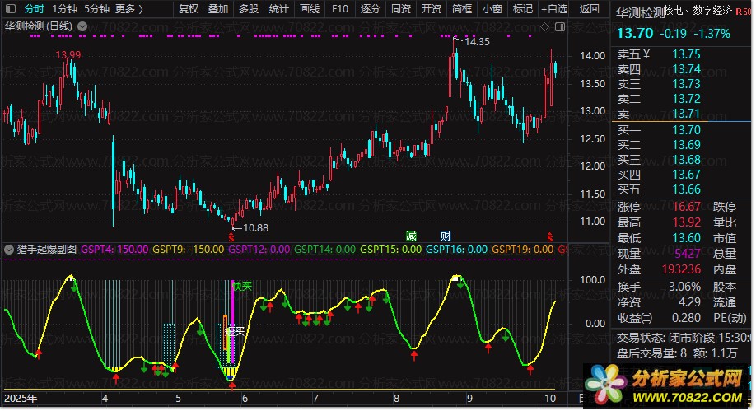The image size is (756, 411).
Task: Click the 华测检测 stock name in quote panel
Action: pos(640,13)
